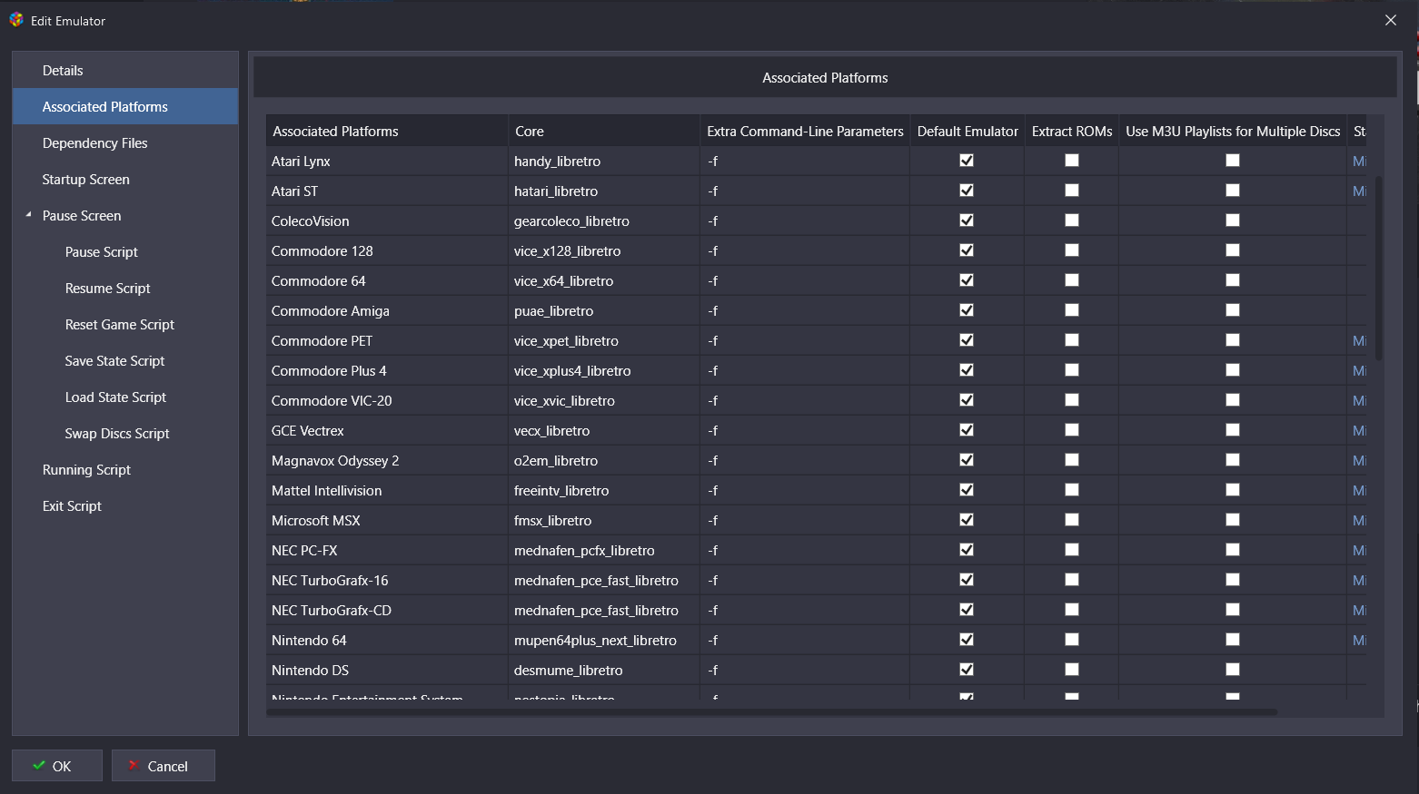1419x794 pixels.
Task: Select the Magnavox Odyssey 2 platform cell
Action: (387, 461)
